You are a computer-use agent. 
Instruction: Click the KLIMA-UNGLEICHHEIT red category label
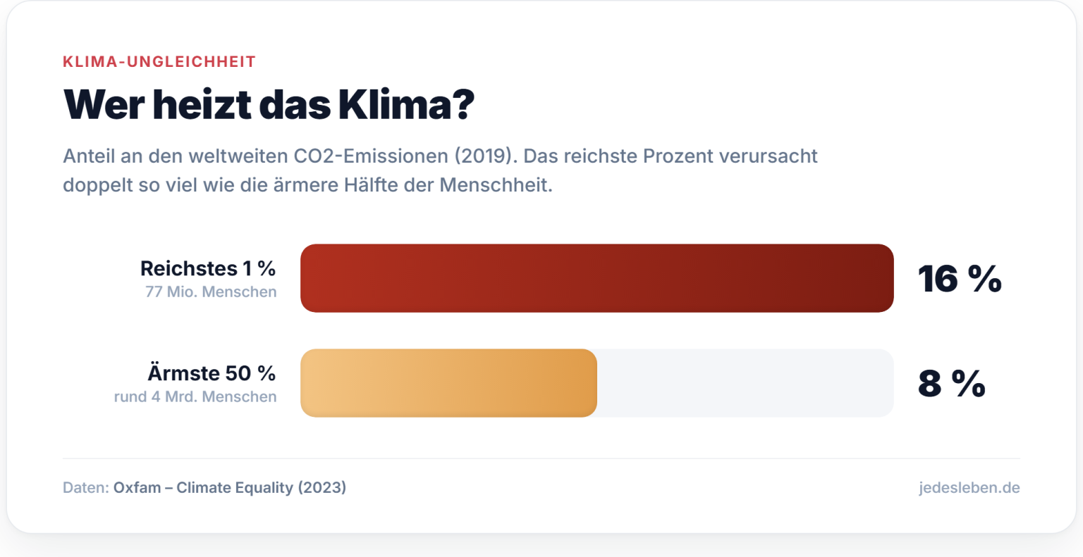point(159,62)
